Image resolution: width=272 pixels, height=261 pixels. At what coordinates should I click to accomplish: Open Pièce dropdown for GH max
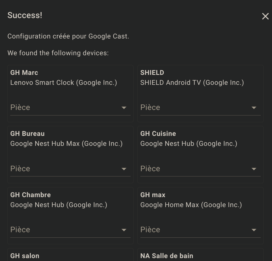(200, 230)
